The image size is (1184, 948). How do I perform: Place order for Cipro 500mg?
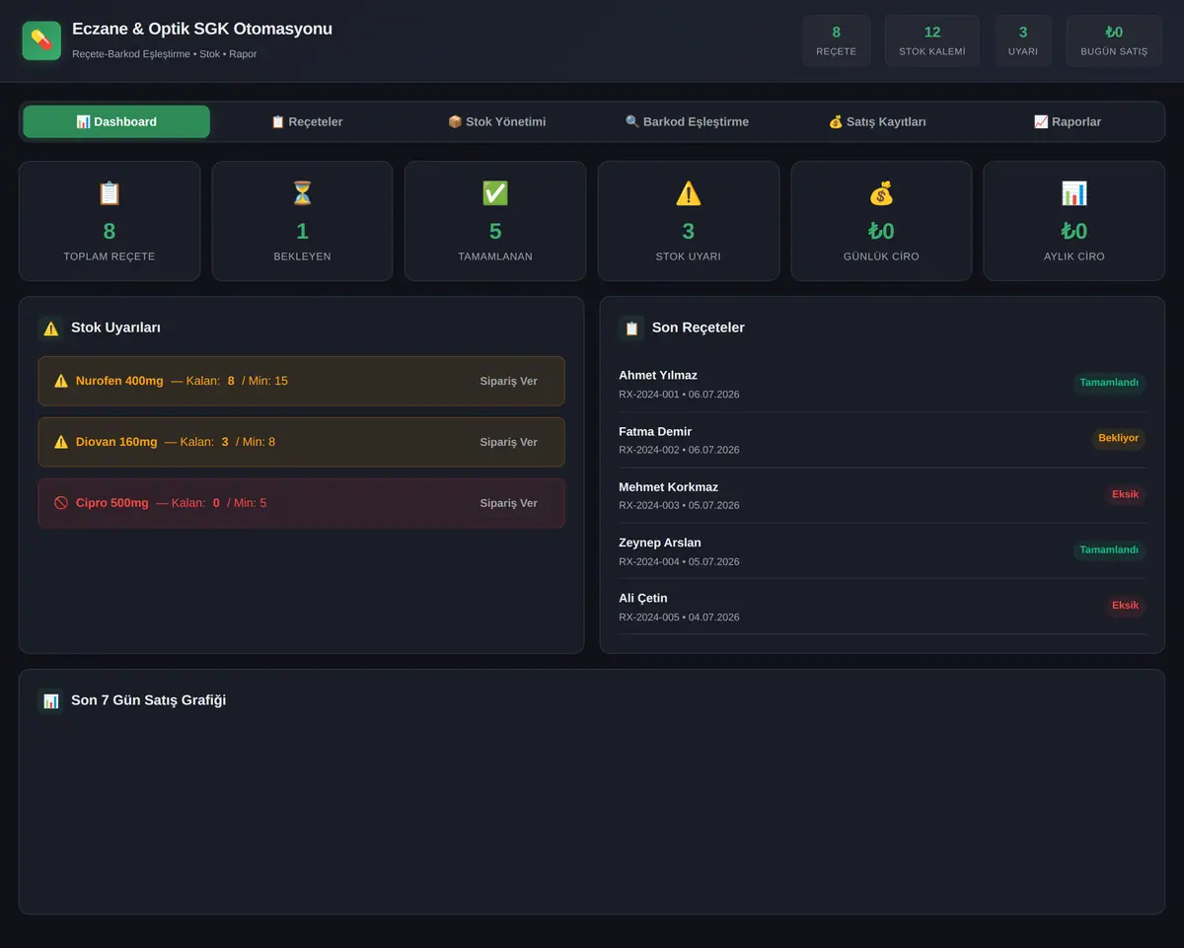(509, 503)
